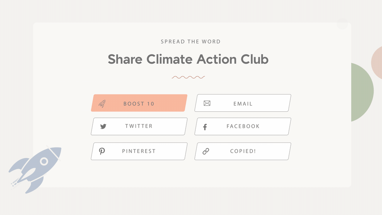Click the green semicircle decoration

[x=362, y=92]
